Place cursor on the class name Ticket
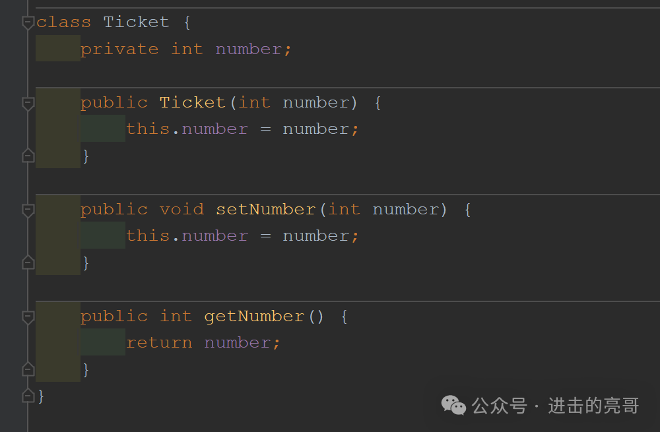This screenshot has height=432, width=660. [x=137, y=22]
